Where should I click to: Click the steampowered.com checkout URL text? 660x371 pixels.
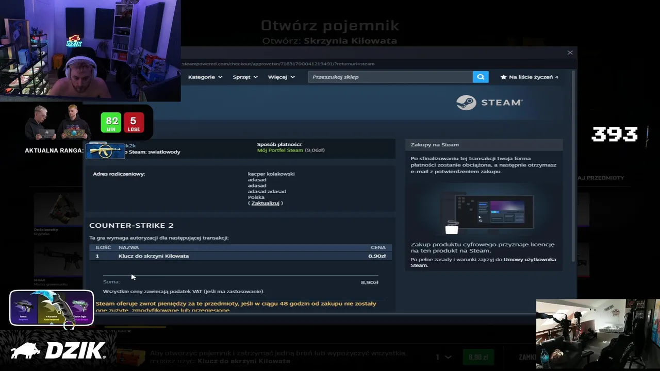pyautogui.click(x=278, y=64)
